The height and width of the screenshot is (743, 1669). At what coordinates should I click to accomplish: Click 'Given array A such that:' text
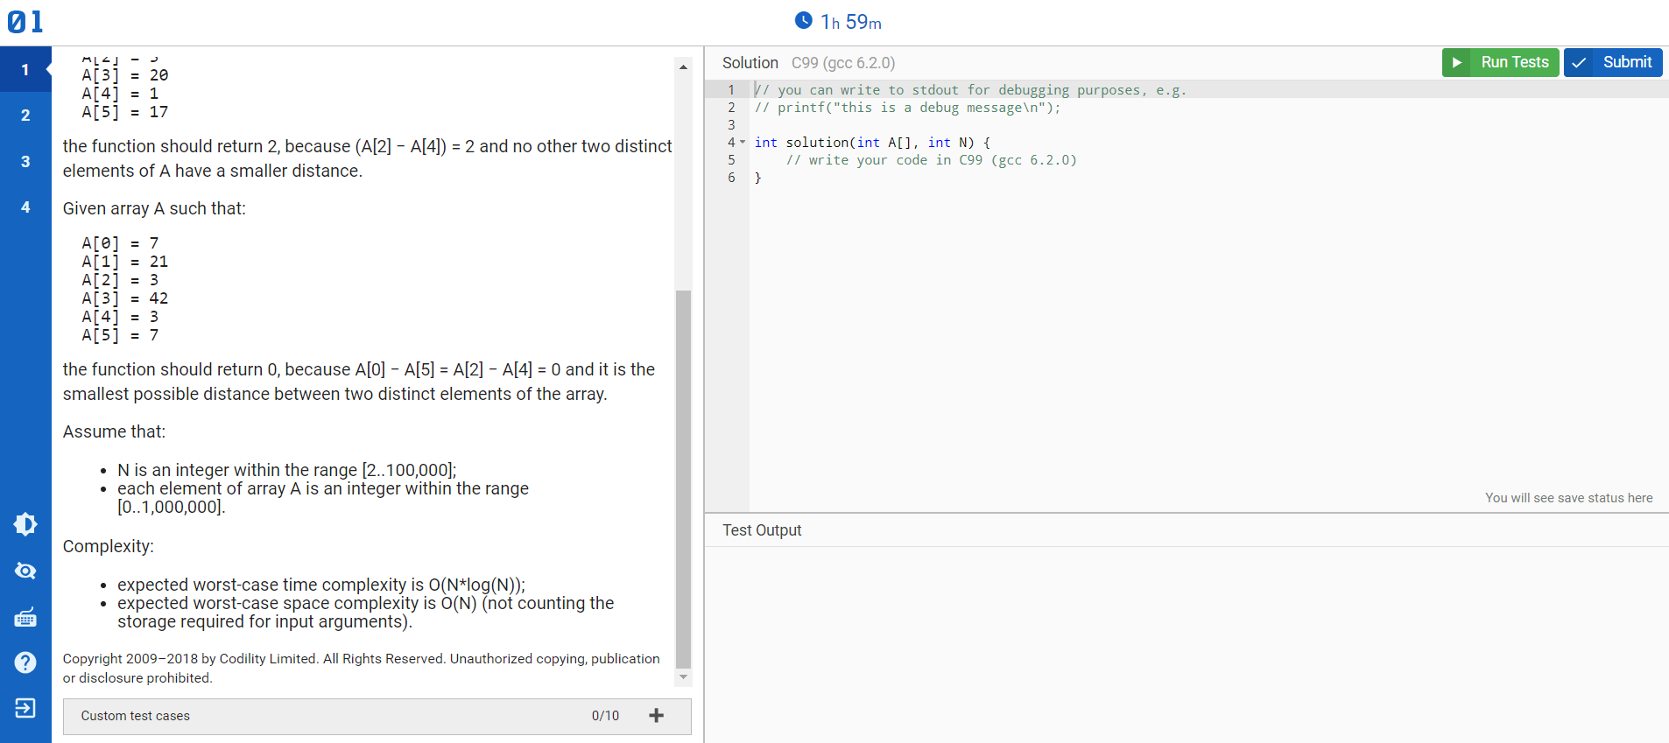click(154, 208)
